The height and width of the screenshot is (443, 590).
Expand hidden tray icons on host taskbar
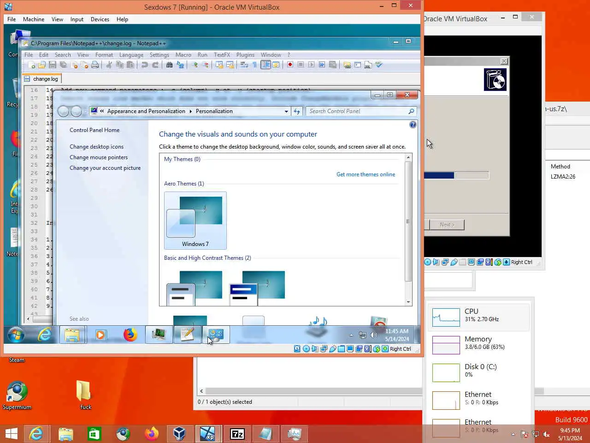[513, 434]
